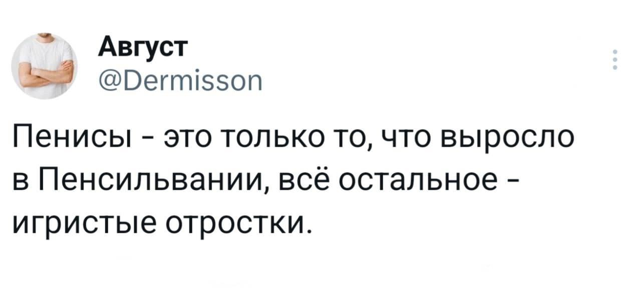This screenshot has width=641, height=299.
Task: Click the Август profile avatar
Action: [43, 66]
